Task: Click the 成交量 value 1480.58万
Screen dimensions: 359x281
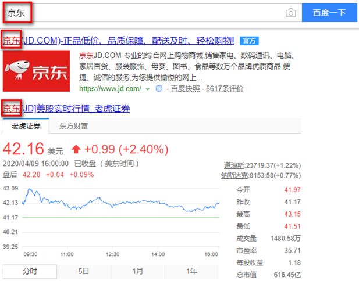Action: 286,239
